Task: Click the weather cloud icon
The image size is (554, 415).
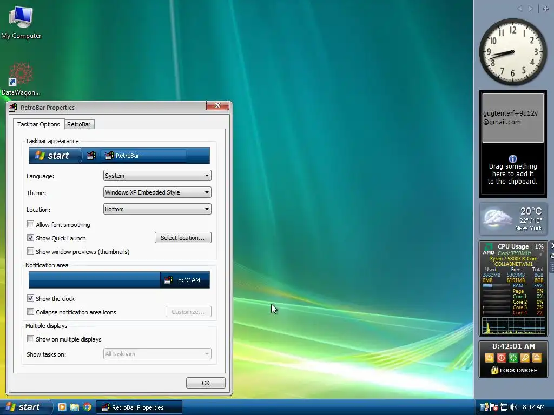Action: point(498,218)
